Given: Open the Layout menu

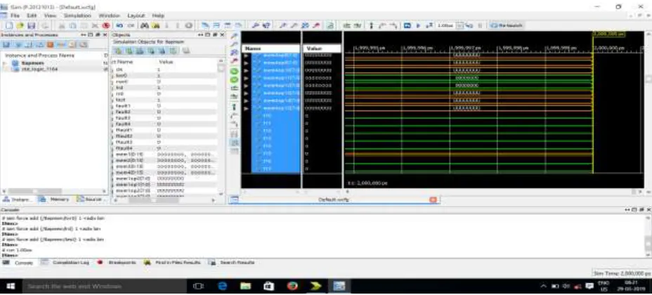Looking at the screenshot, I should pyautogui.click(x=136, y=15).
